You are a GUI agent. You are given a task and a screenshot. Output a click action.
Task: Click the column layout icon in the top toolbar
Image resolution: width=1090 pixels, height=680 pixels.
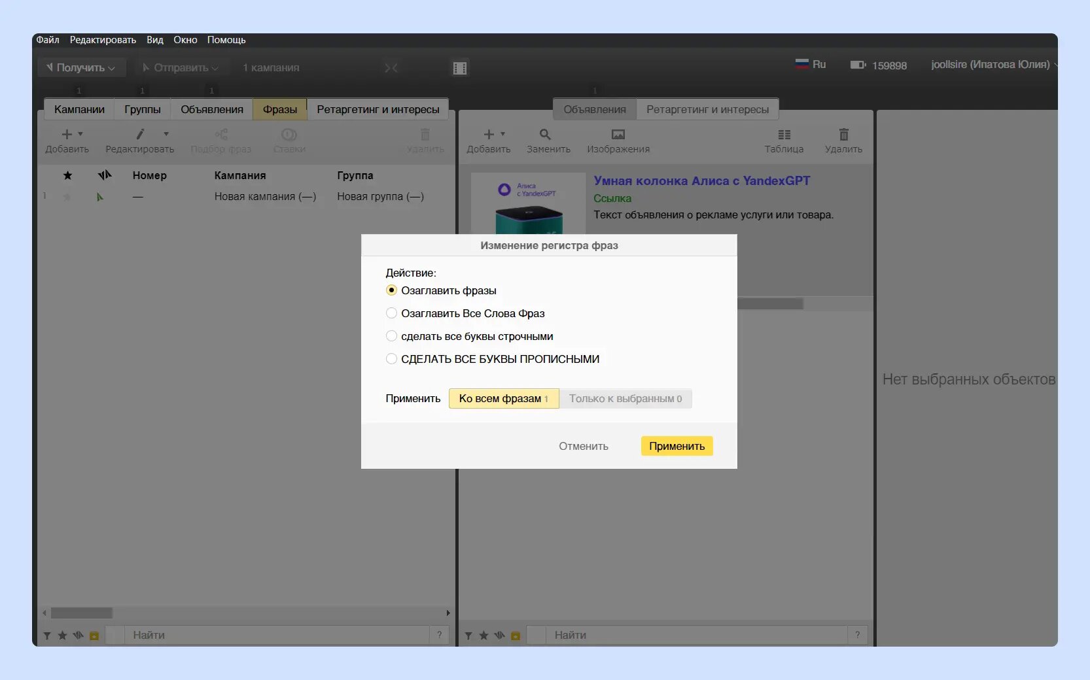[460, 68]
